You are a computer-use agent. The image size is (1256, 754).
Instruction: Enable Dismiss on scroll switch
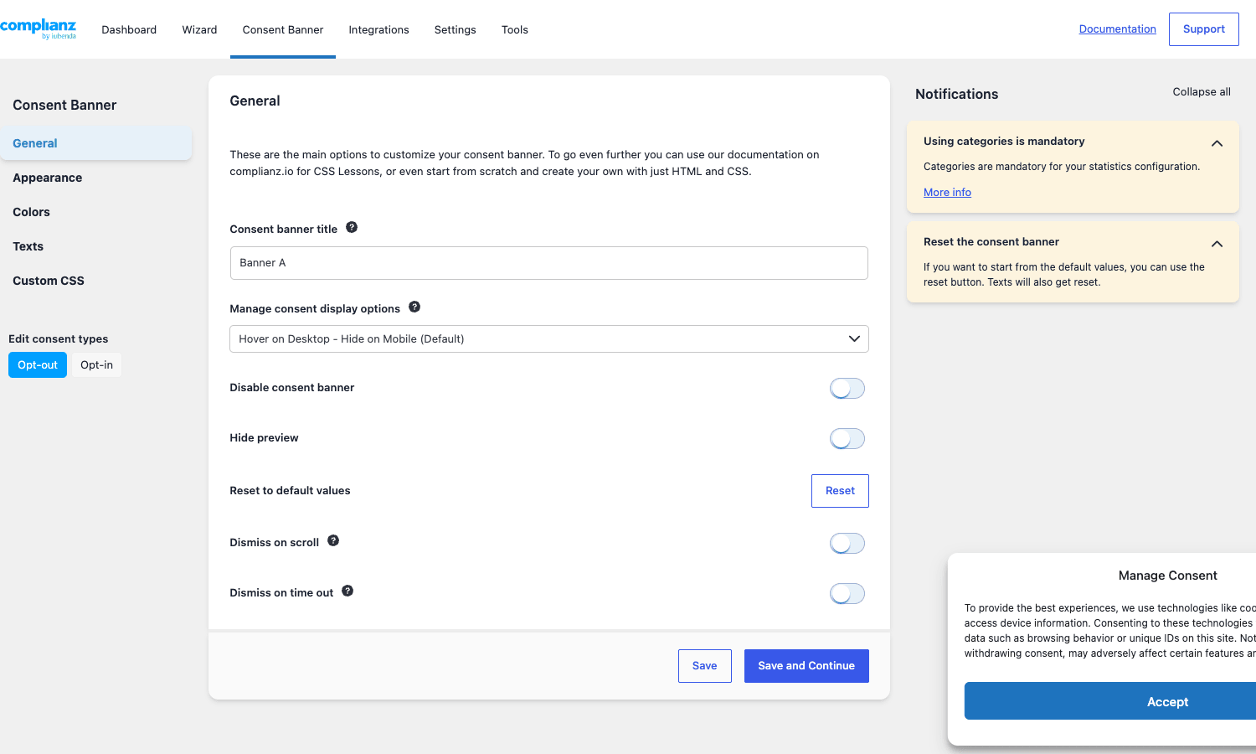pos(847,543)
